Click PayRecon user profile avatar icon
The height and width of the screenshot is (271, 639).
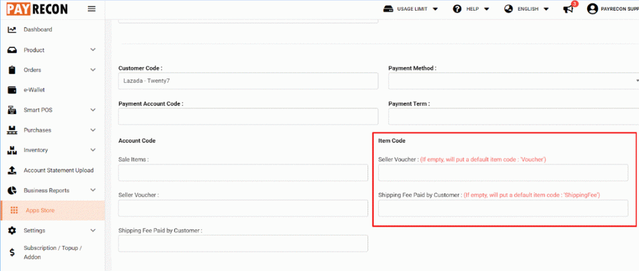[x=592, y=9]
